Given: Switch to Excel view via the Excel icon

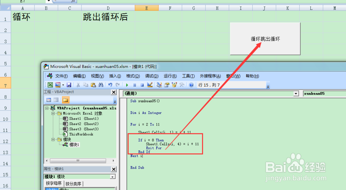Looking at the screenshot, I should (x=50, y=85).
